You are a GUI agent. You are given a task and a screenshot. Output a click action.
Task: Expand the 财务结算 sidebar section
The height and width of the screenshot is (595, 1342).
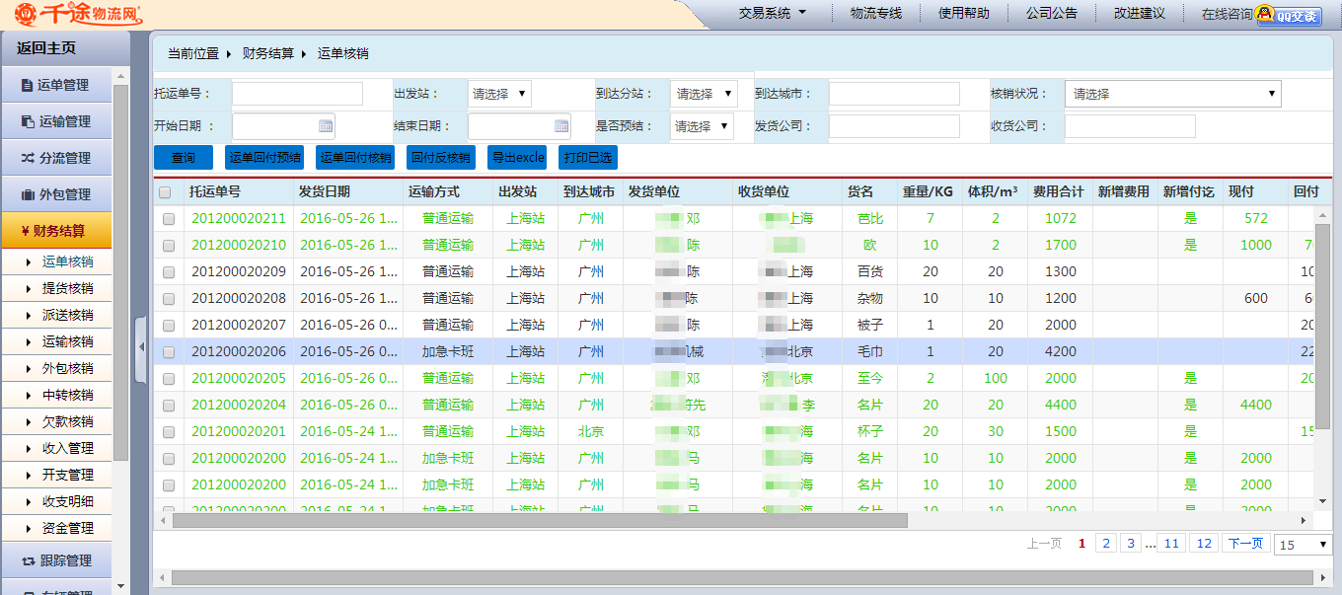pos(56,231)
